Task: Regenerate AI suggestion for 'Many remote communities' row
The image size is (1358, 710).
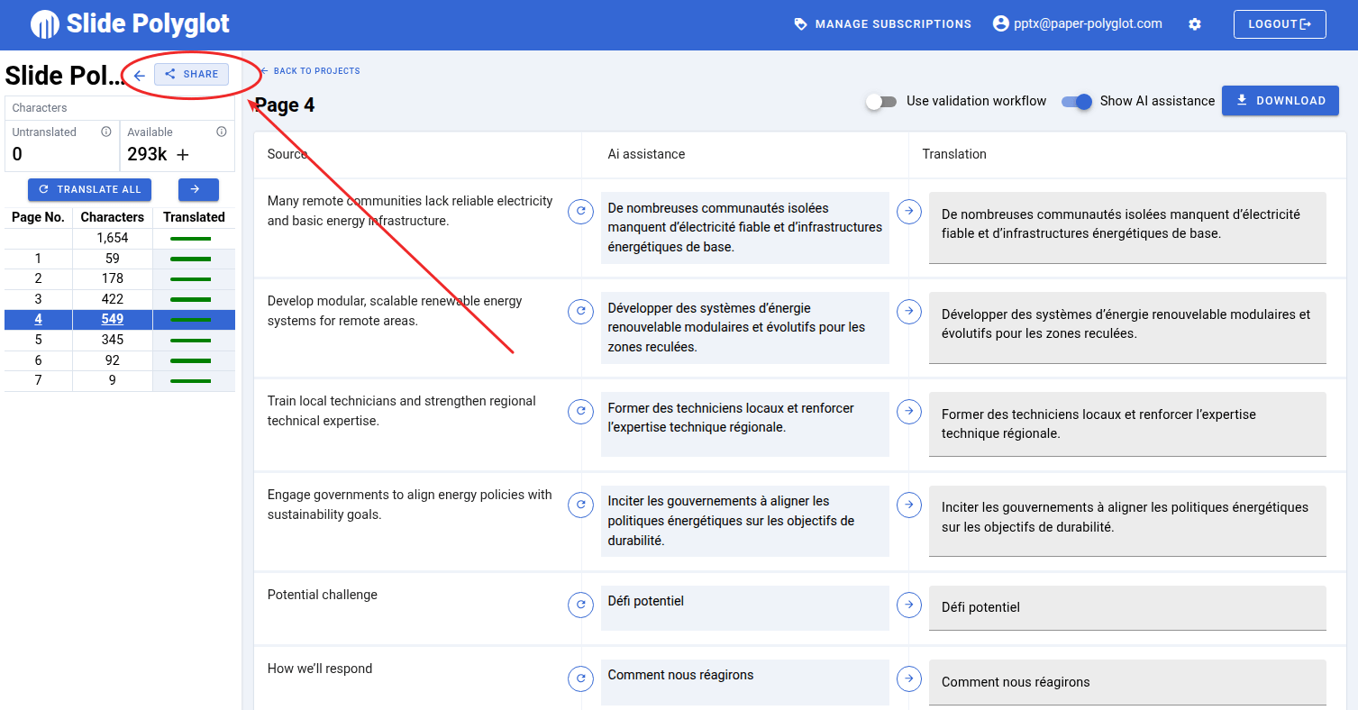Action: 580,211
